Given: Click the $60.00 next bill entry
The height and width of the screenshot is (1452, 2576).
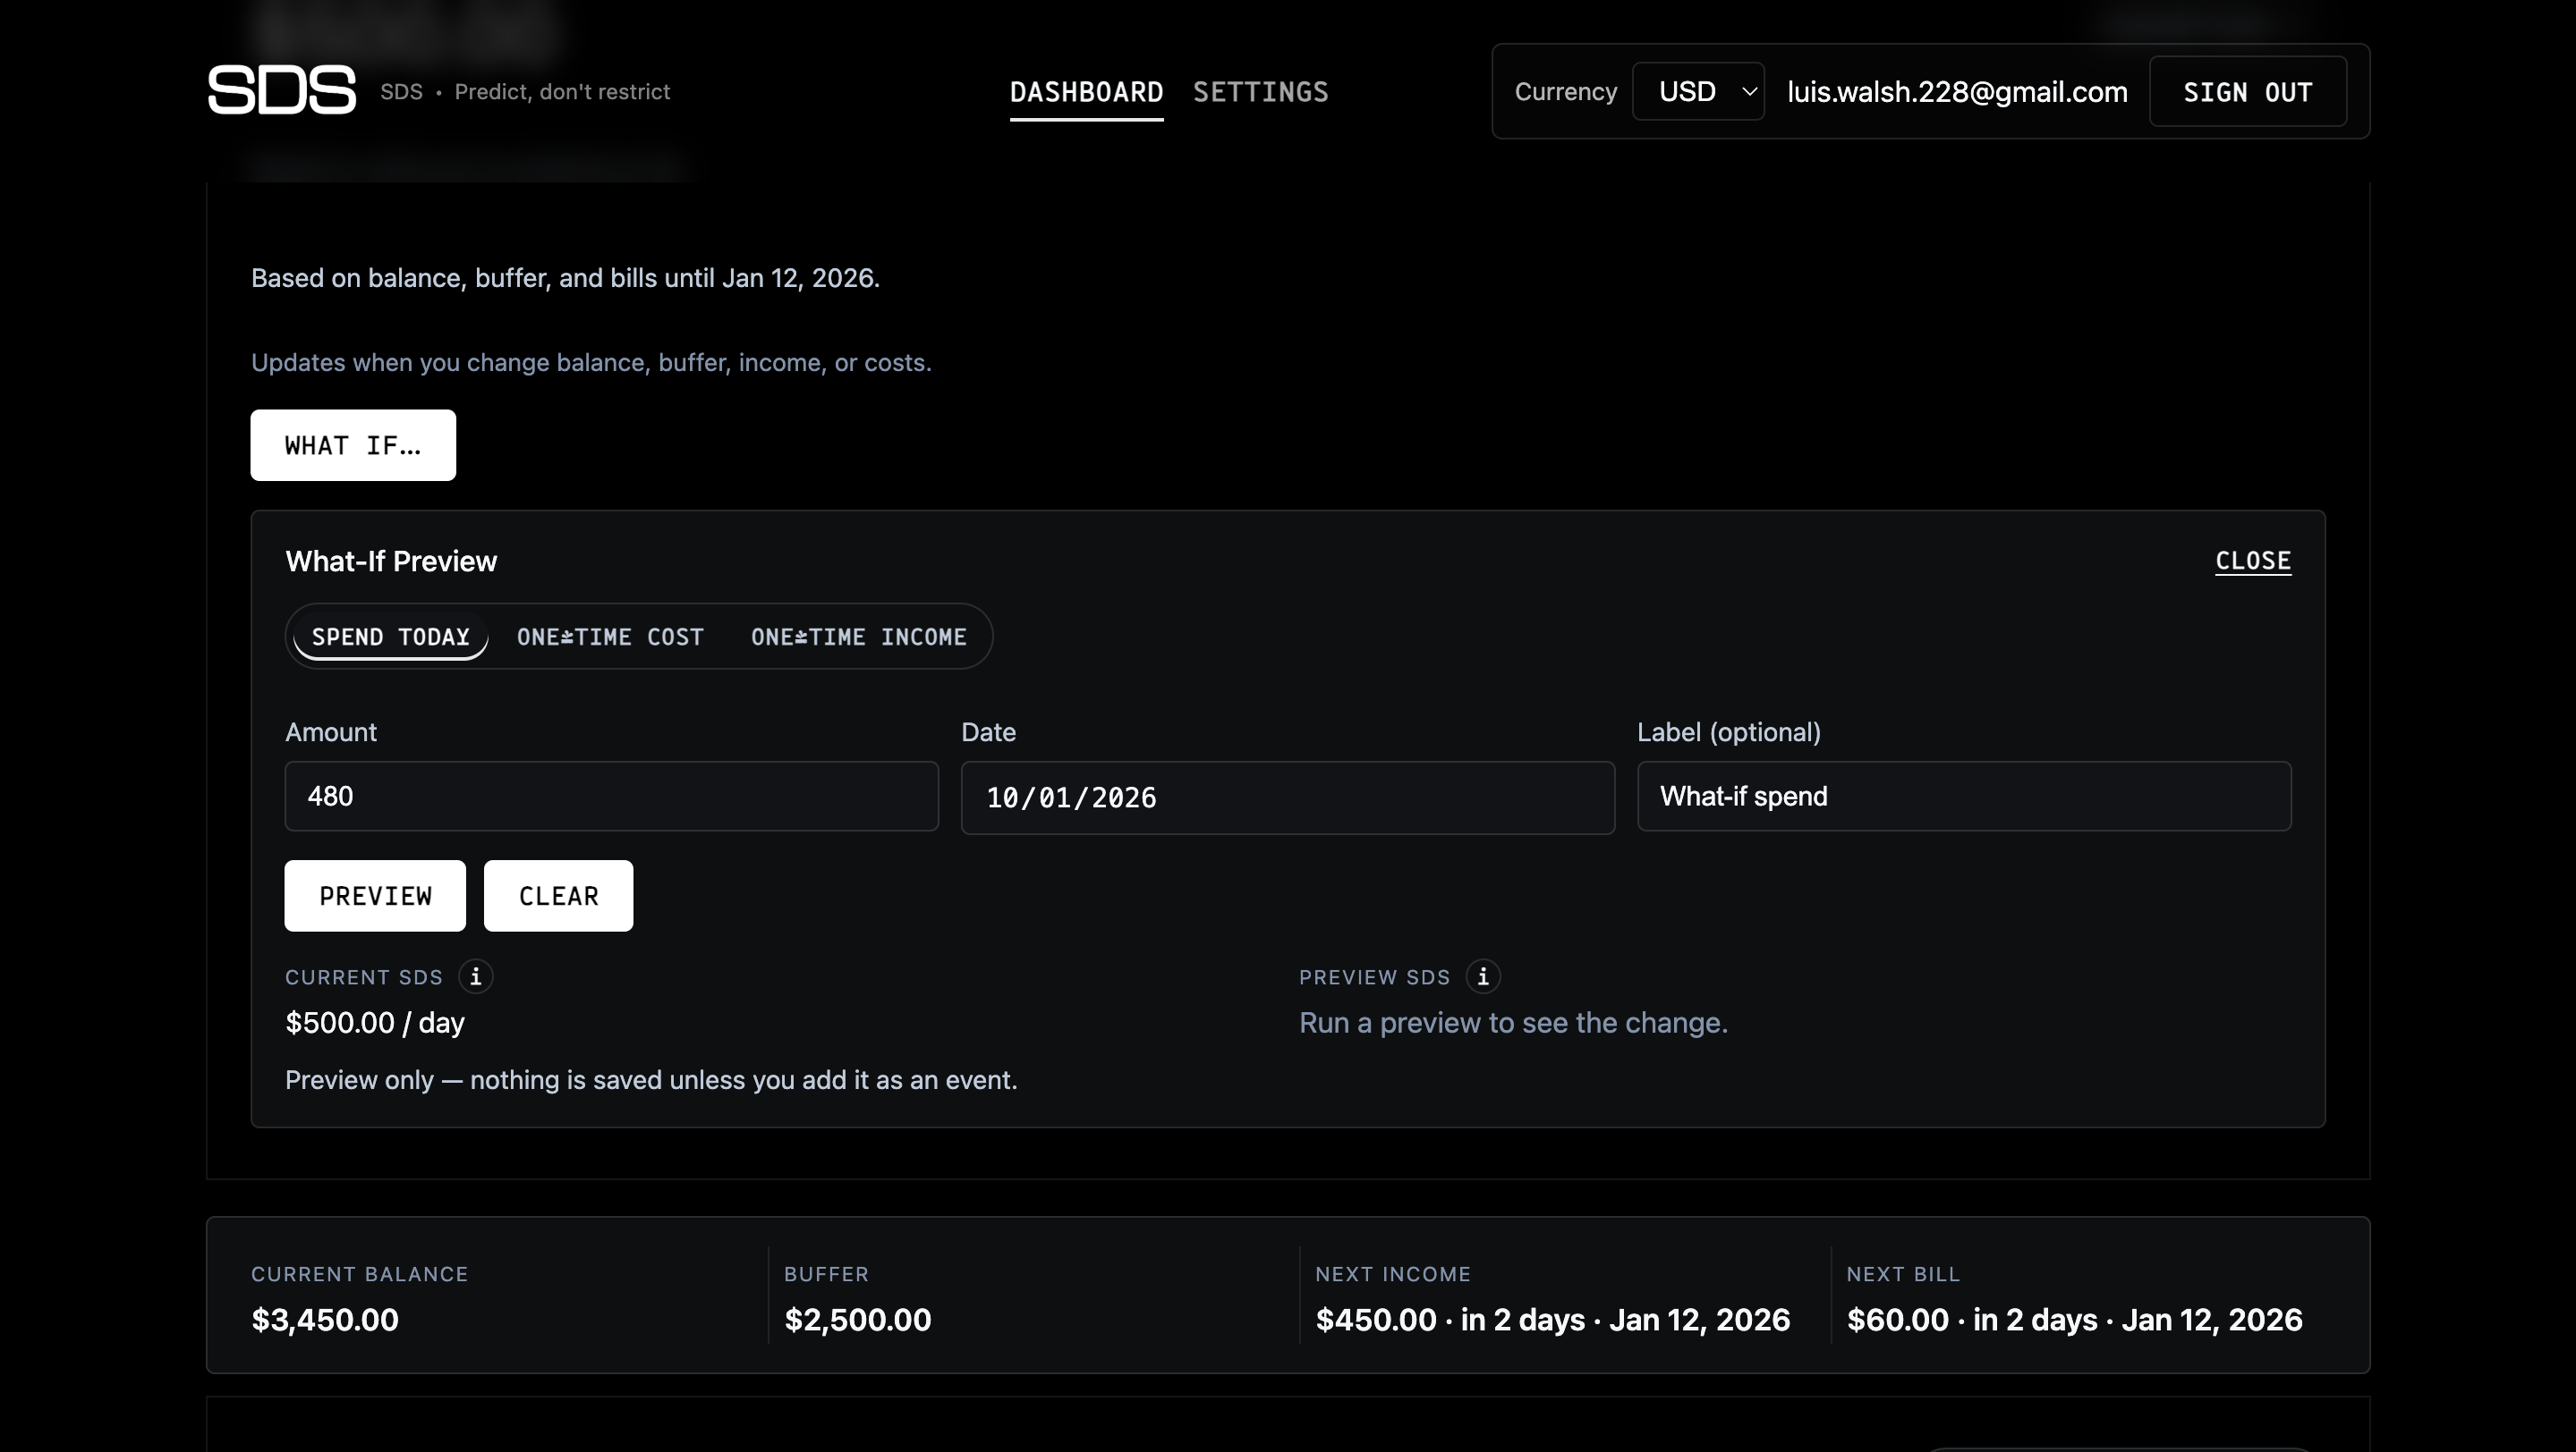Looking at the screenshot, I should [x=2074, y=1319].
